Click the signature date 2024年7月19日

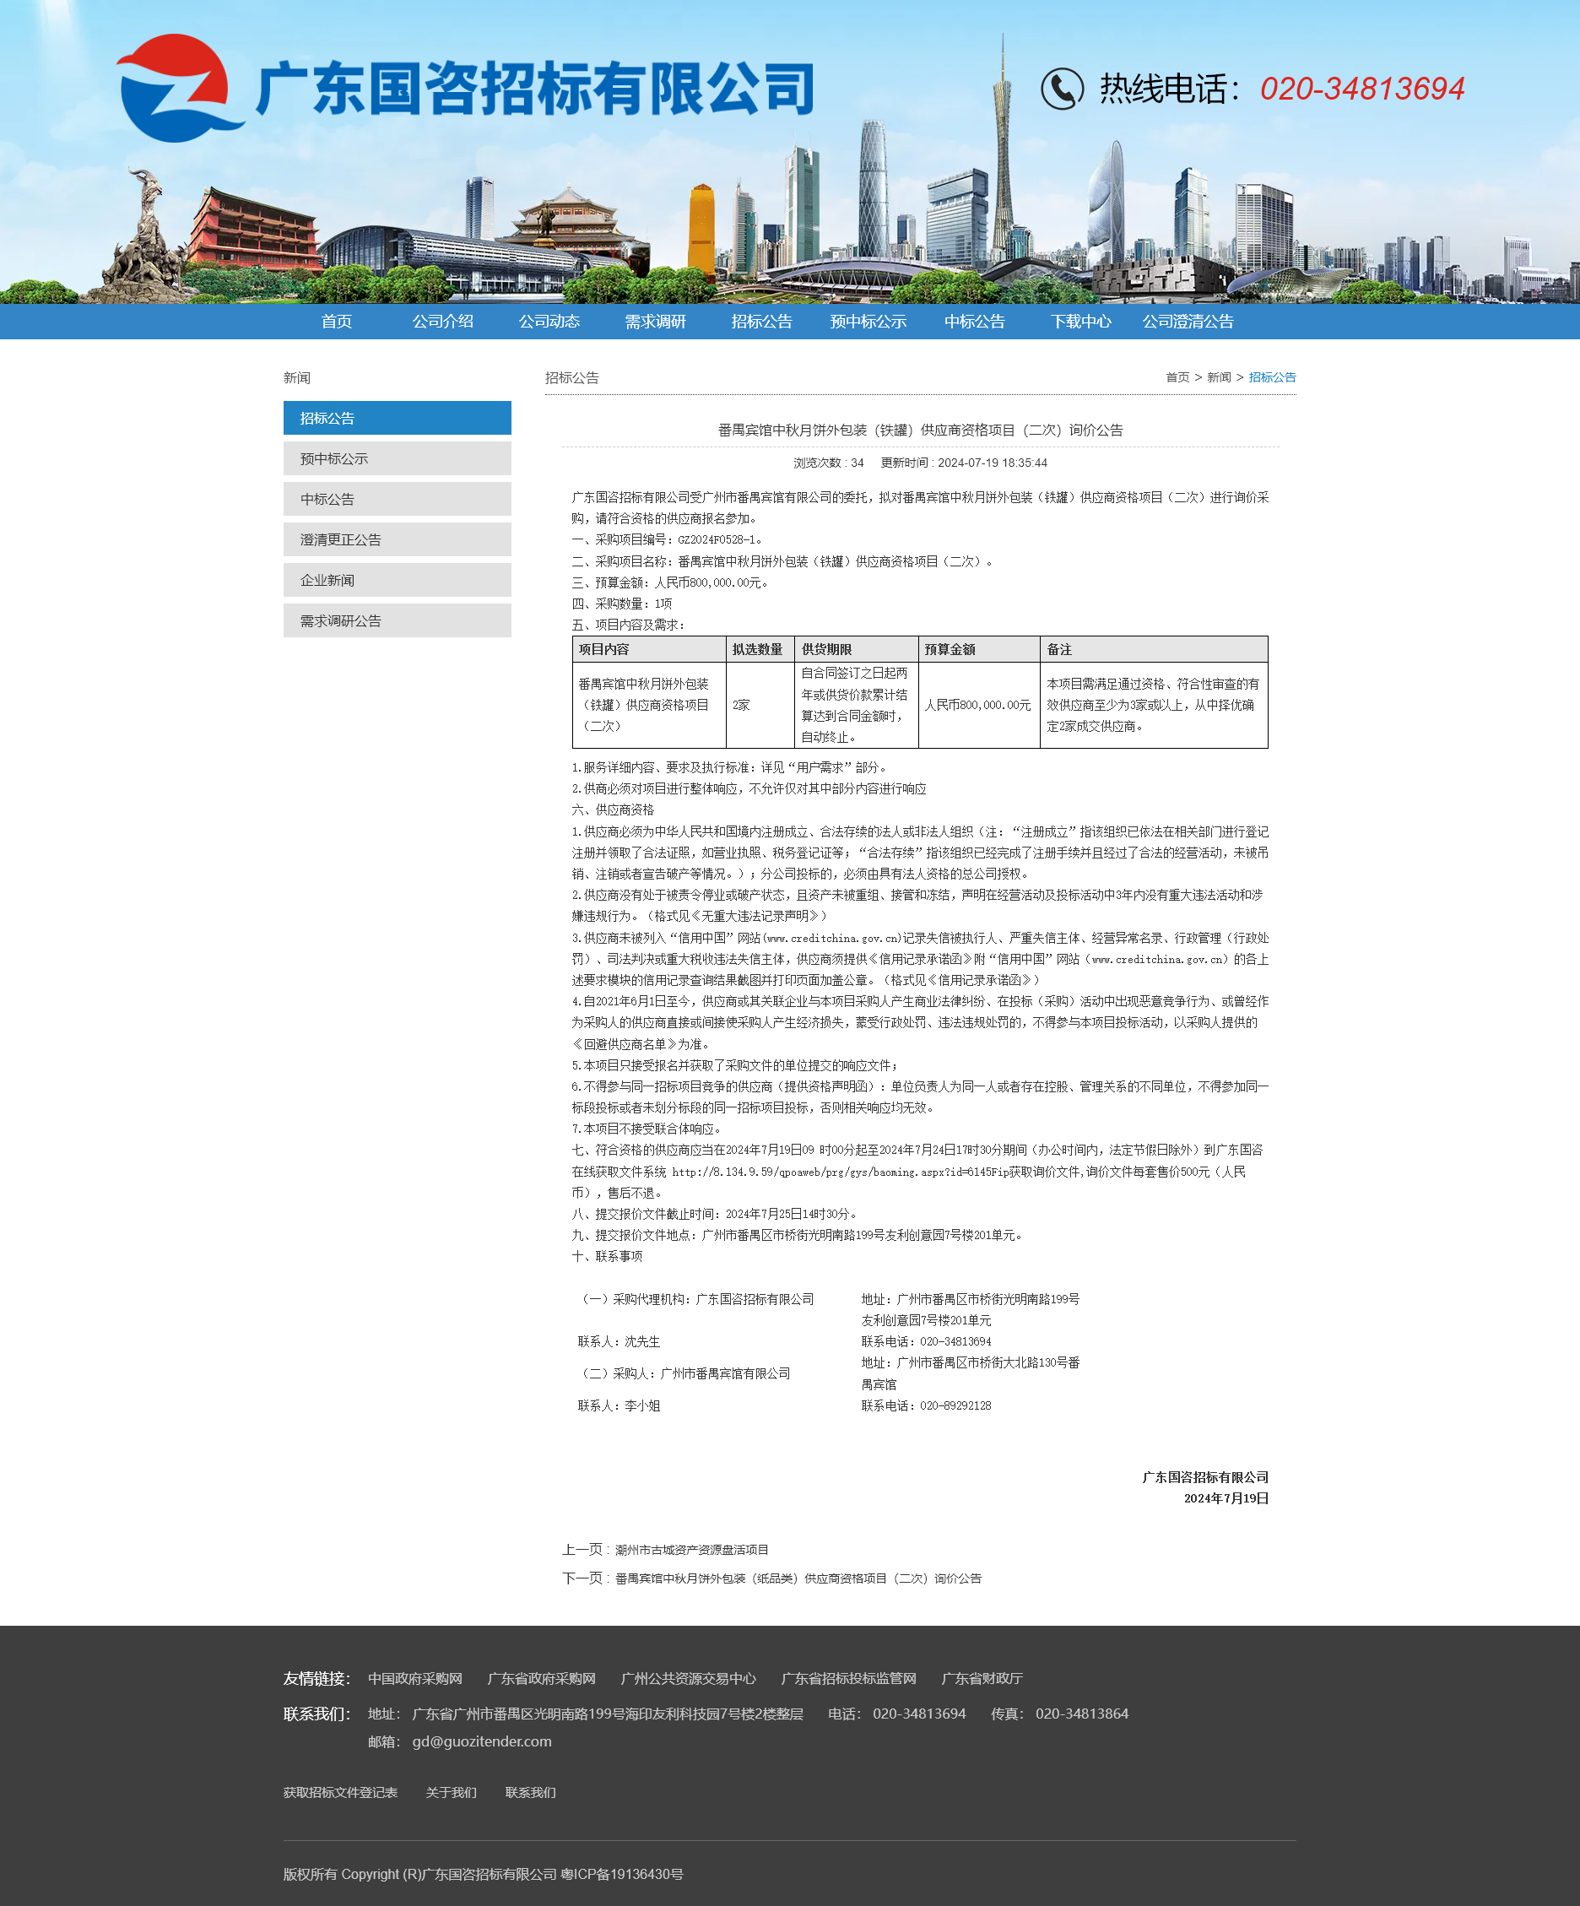[1226, 1498]
